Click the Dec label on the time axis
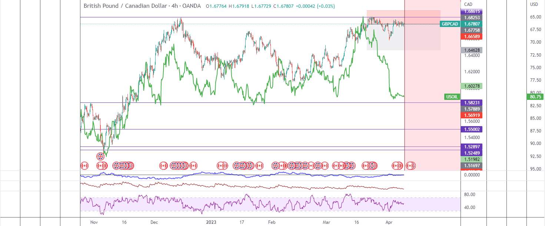Viewport: 545px width, 226px height. tap(154, 222)
